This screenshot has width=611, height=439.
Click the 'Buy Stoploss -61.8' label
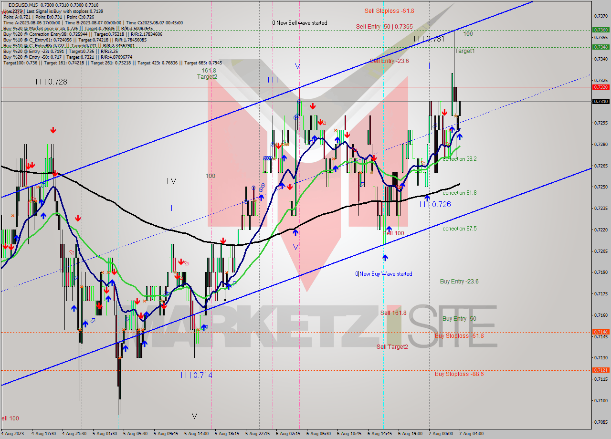point(459,336)
